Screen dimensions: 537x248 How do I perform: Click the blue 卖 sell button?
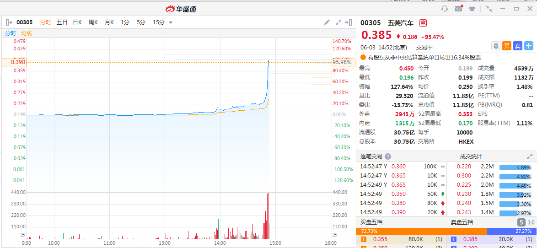[518, 46]
